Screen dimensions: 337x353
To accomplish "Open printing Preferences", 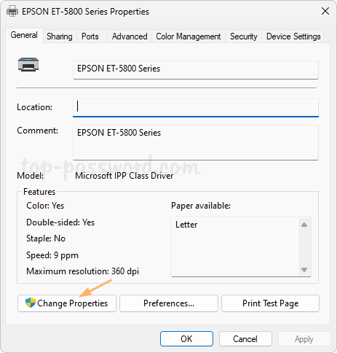I will pyautogui.click(x=169, y=303).
